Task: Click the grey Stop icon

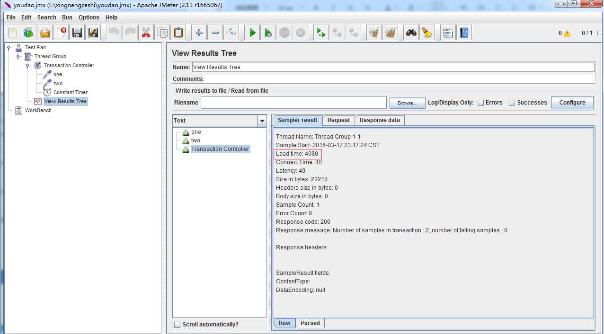Action: (284, 33)
